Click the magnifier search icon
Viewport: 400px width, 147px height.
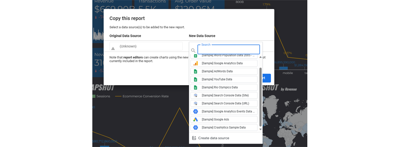coord(193,51)
